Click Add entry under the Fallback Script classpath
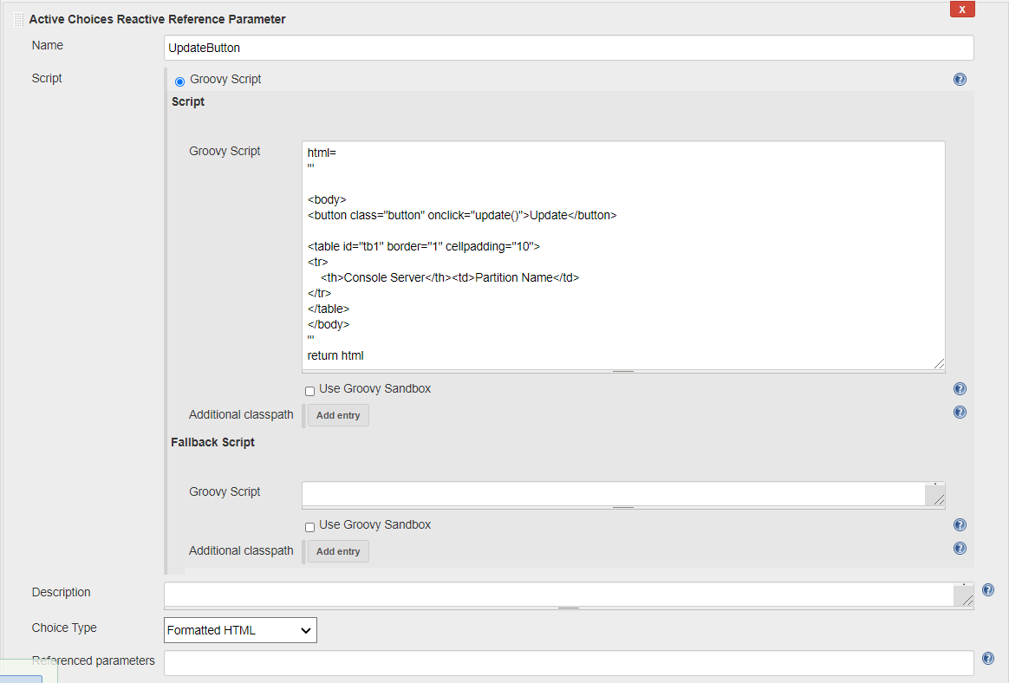The width and height of the screenshot is (1009, 683). click(x=338, y=551)
